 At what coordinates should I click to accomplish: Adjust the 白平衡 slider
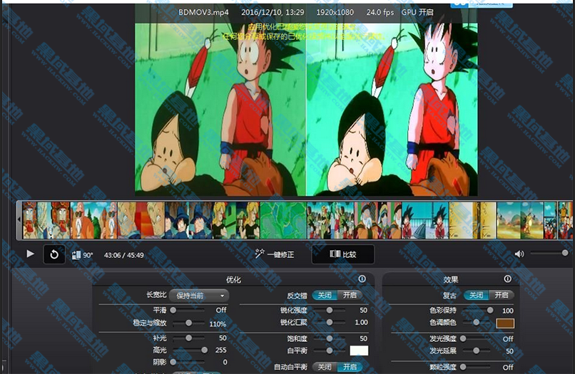point(330,351)
